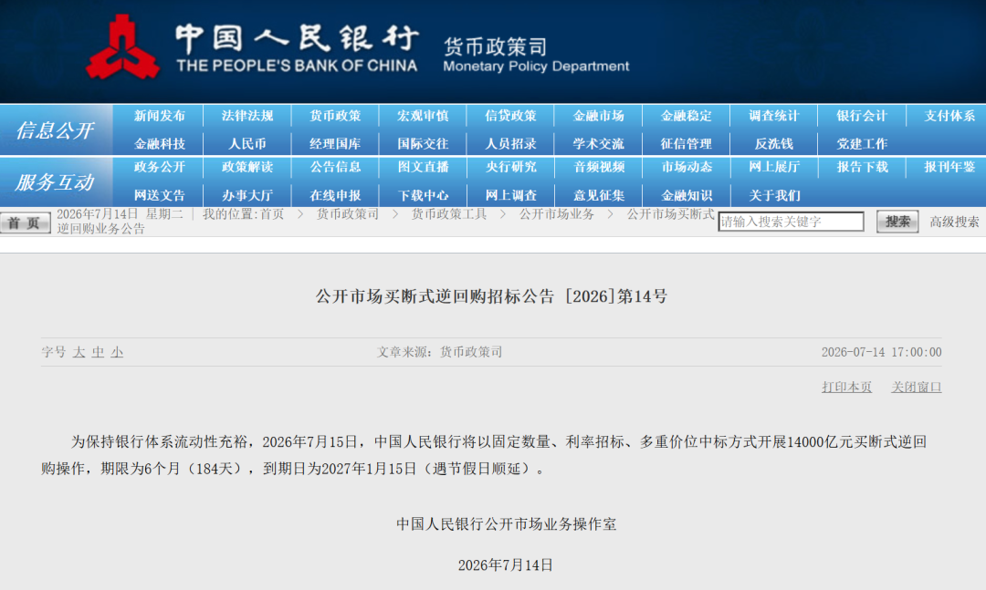Screen dimensions: 986x590
Task: Go to 货币政策司 in breadcrumb
Action: [347, 214]
